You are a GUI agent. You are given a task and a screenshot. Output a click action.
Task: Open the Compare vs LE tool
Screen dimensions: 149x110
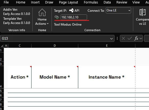(x=142, y=17)
